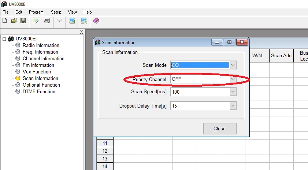Screen dimensions: 308x170
Task: Open the Scan Speed[ms] dropdown arrow
Action: [x=233, y=92]
